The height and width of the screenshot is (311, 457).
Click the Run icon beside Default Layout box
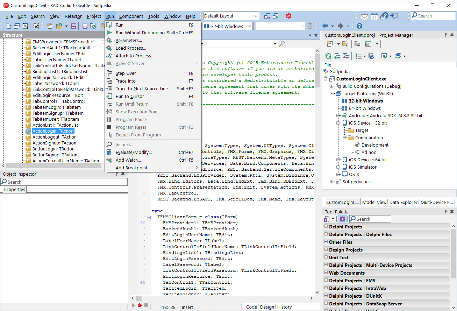[276, 16]
